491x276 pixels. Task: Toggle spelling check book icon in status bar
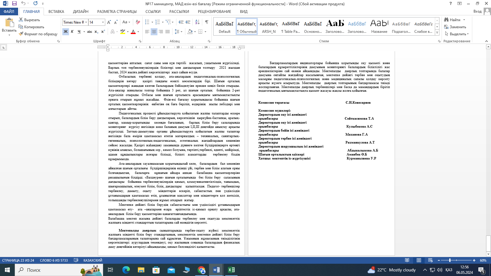coord(76,260)
